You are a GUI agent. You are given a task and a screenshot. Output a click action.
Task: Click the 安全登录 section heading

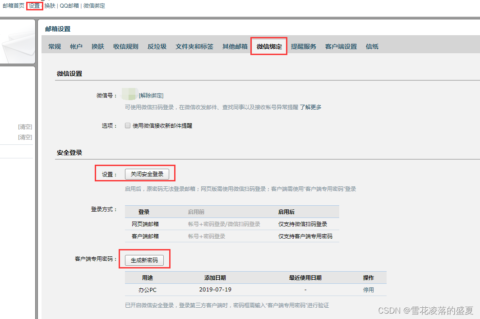pos(69,153)
